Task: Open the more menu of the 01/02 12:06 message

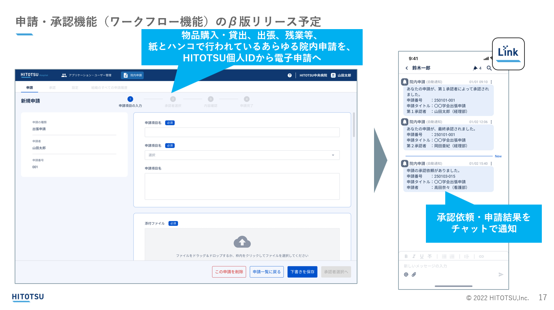Action: (x=491, y=122)
